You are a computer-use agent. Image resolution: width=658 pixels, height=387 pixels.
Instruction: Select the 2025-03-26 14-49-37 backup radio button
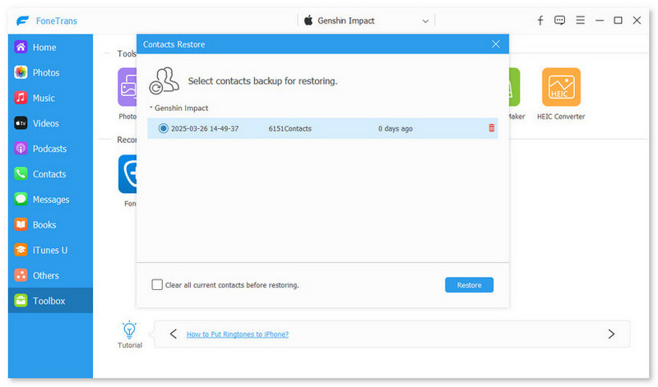163,128
